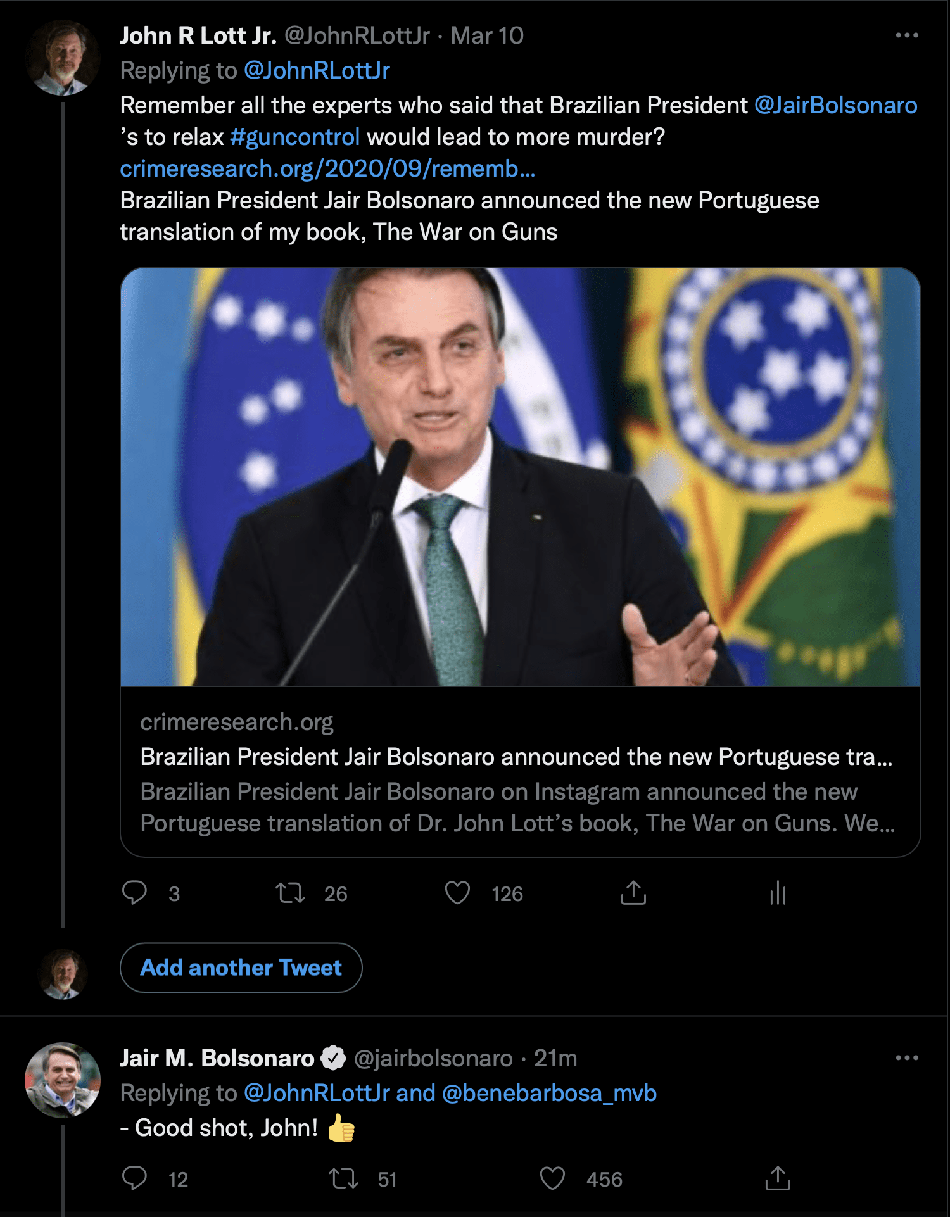Open Jair M. Bolsonaro's profile picture
This screenshot has height=1217, width=950.
tap(63, 1080)
